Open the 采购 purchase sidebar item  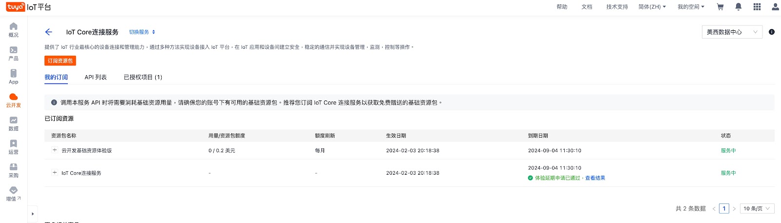[x=14, y=170]
